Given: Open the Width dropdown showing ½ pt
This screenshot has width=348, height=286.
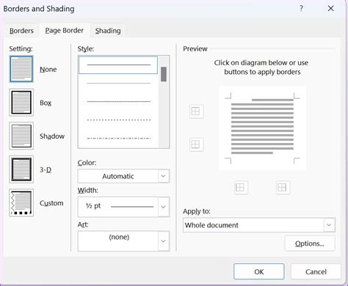Looking at the screenshot, I should click(123, 207).
